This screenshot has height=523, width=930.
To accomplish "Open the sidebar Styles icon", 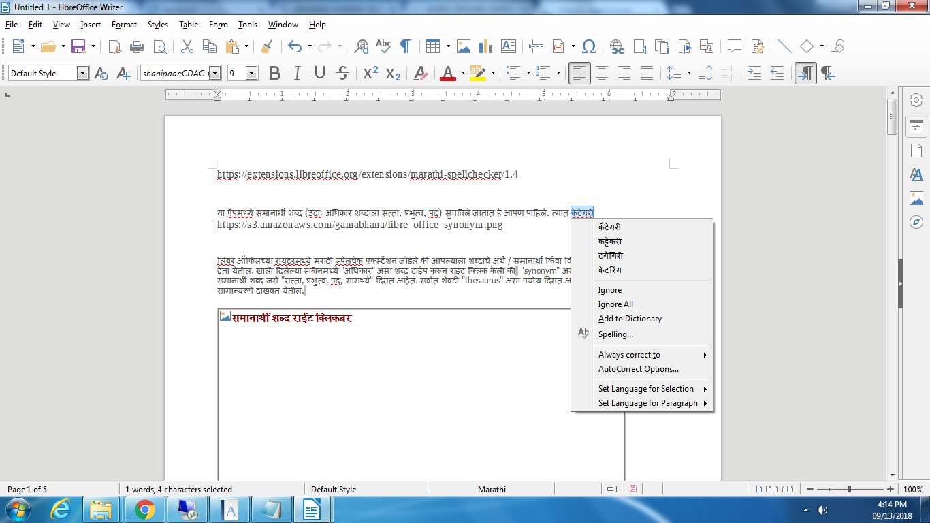I will [x=916, y=174].
